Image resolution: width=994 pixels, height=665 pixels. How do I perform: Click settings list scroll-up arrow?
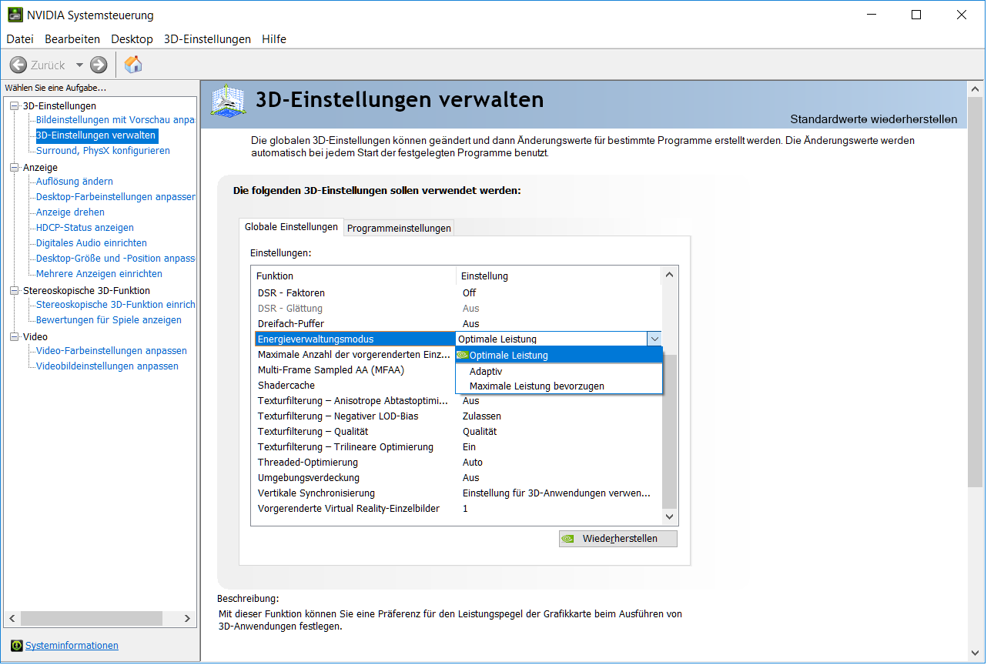click(669, 275)
